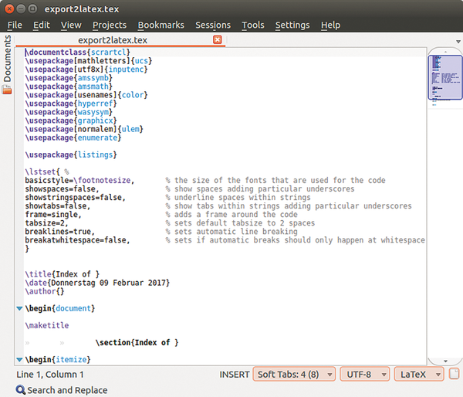Click the \documentclass{scrartcl} line
The height and width of the screenshot is (397, 463).
77,53
